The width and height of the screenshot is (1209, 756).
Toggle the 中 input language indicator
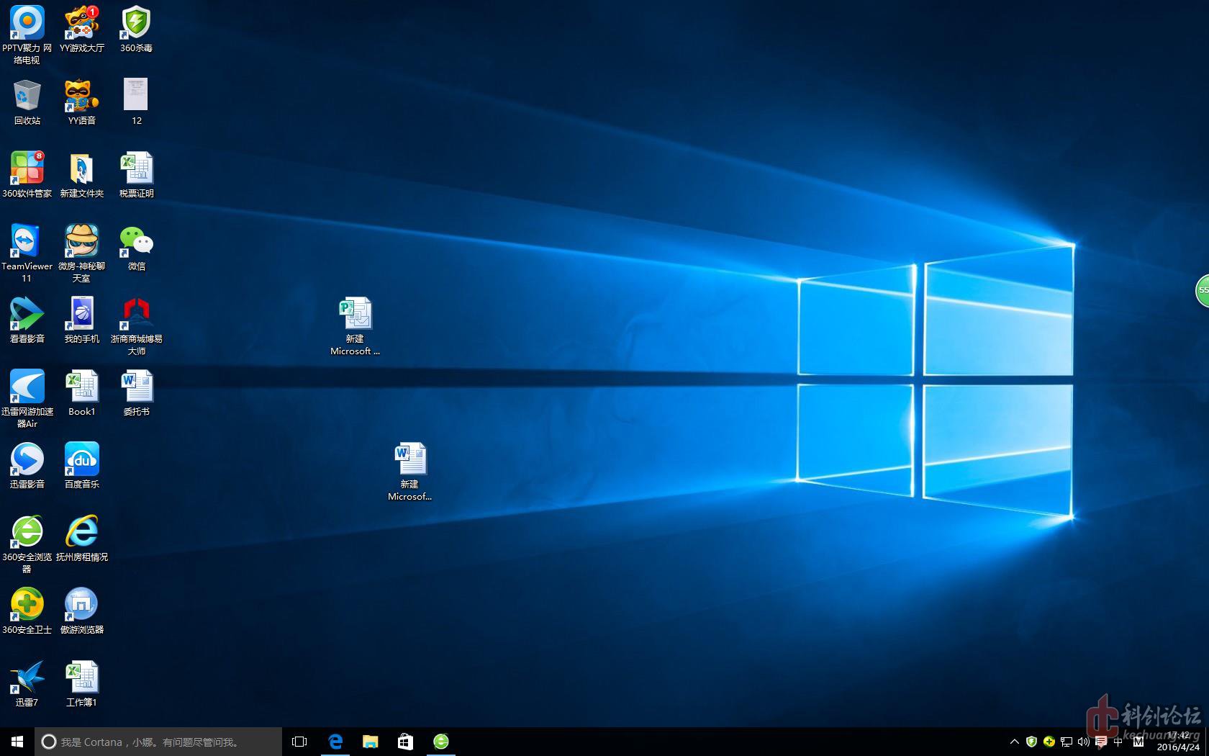(1118, 742)
